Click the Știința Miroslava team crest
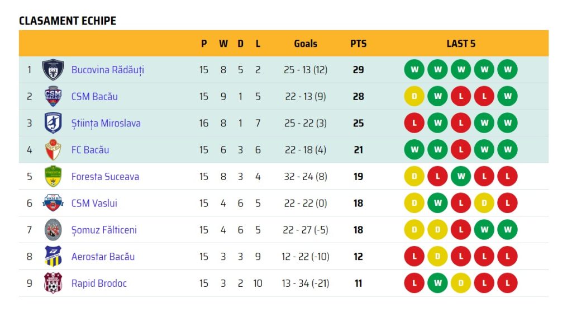The width and height of the screenshot is (572, 312). (53, 123)
